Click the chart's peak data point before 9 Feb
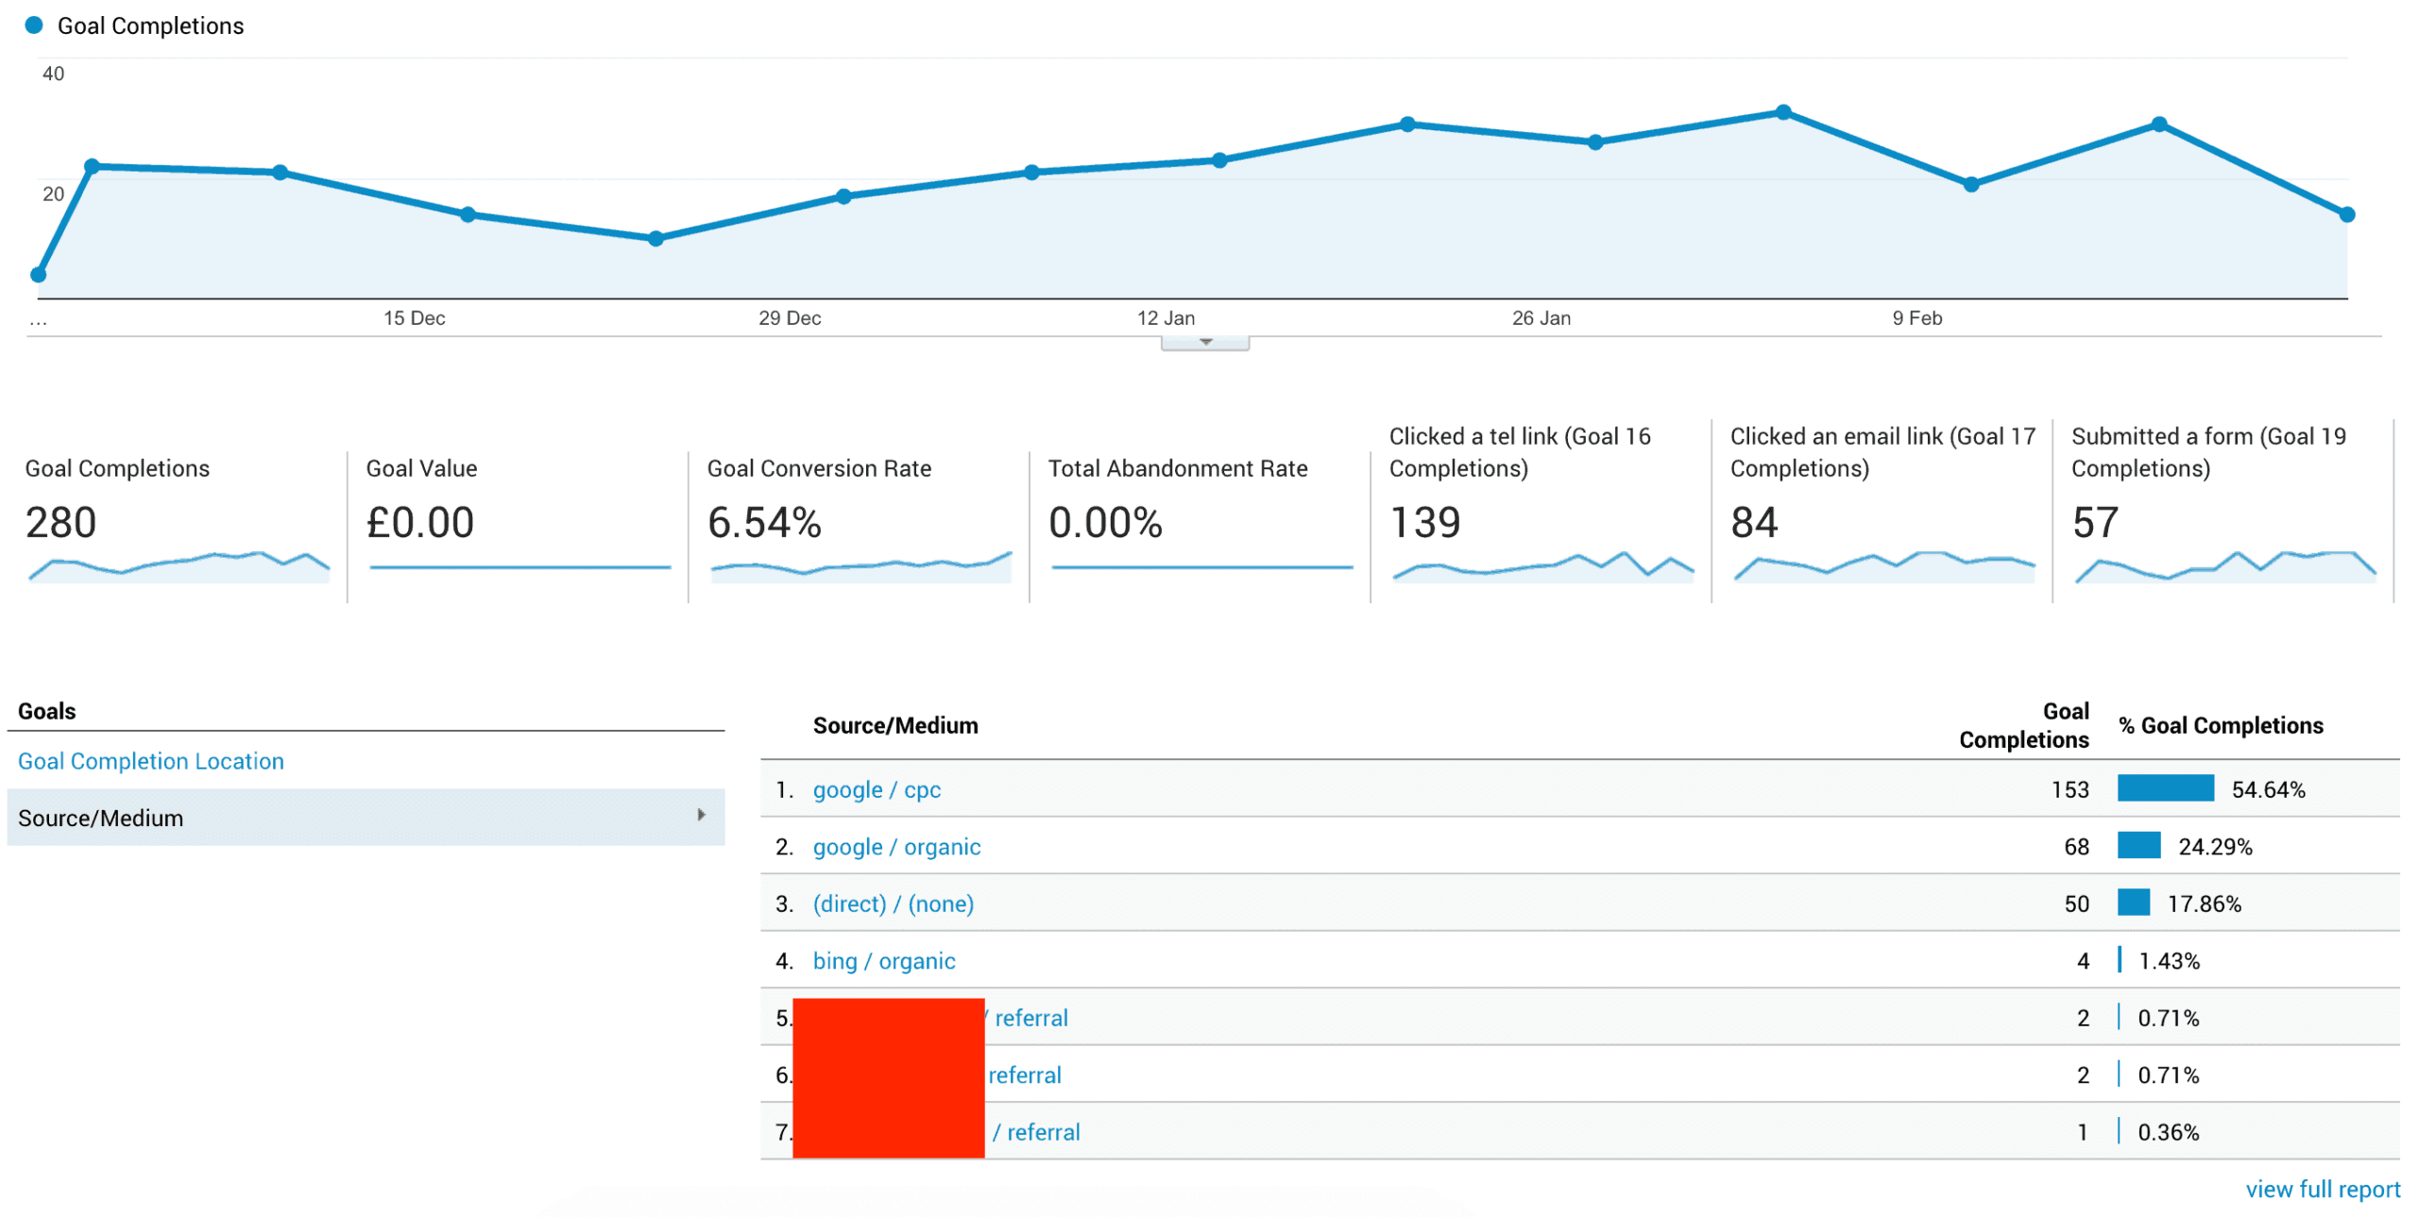2418x1217 pixels. pos(1782,112)
